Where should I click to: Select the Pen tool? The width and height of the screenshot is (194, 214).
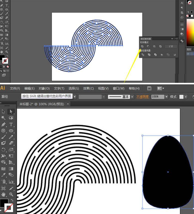[x=3, y=124]
